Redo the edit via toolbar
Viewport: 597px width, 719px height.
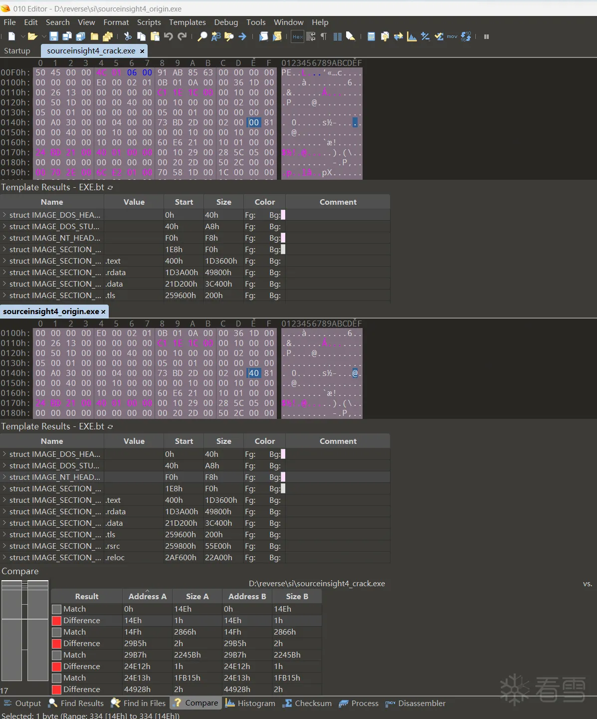coord(182,36)
